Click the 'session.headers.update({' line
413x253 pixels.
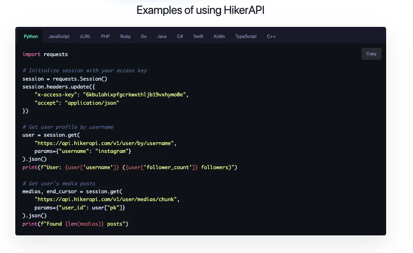coord(59,87)
